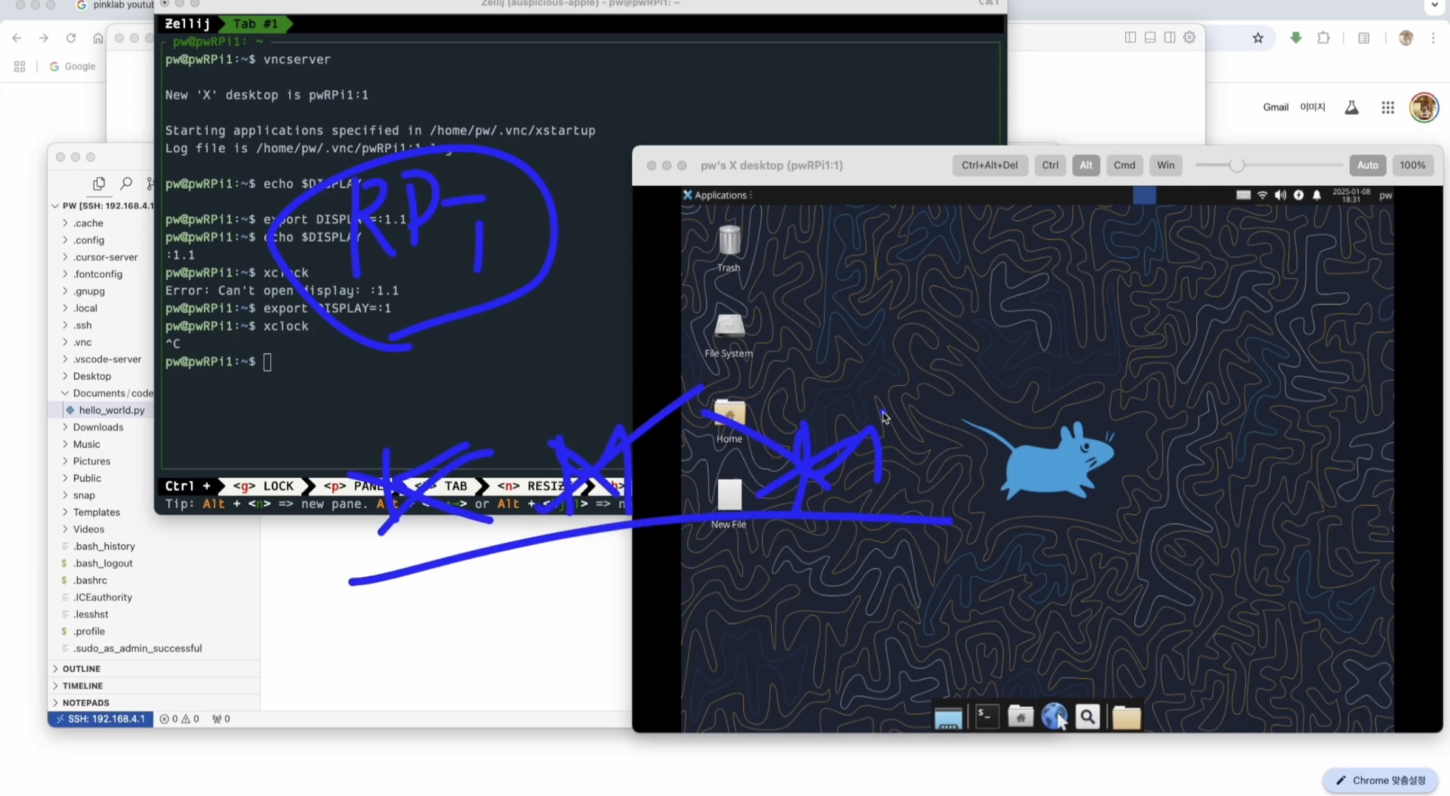Click the Gmail link
The image size is (1450, 796).
[x=1275, y=107]
